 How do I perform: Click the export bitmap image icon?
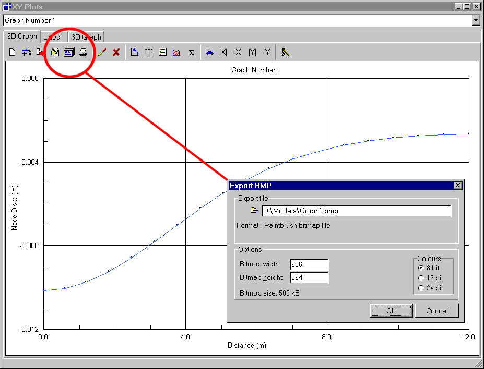point(68,52)
